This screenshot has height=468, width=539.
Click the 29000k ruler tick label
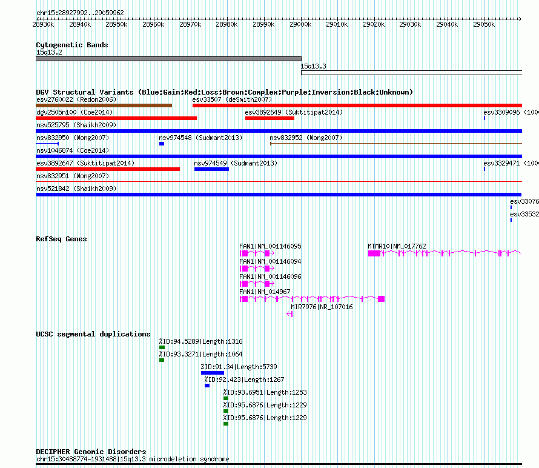pyautogui.click(x=300, y=24)
